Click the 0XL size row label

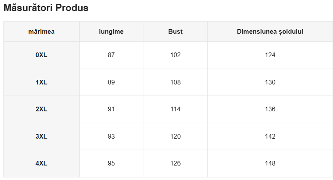coord(42,55)
